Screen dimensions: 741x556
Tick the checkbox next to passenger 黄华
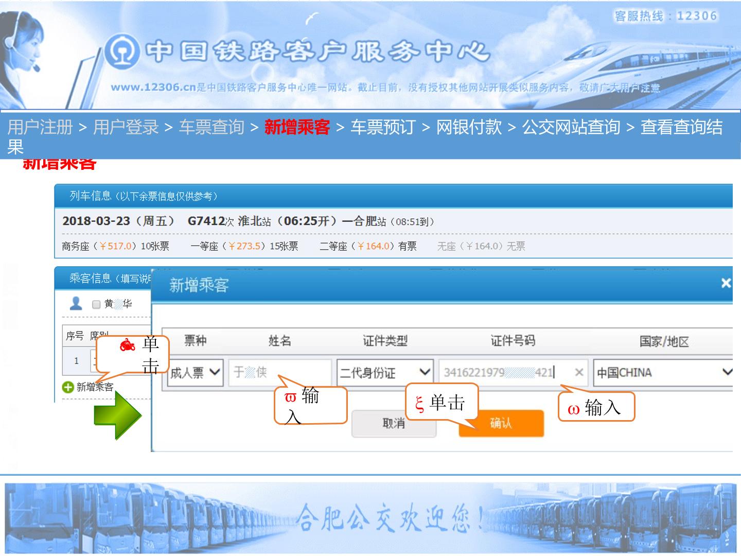(96, 304)
